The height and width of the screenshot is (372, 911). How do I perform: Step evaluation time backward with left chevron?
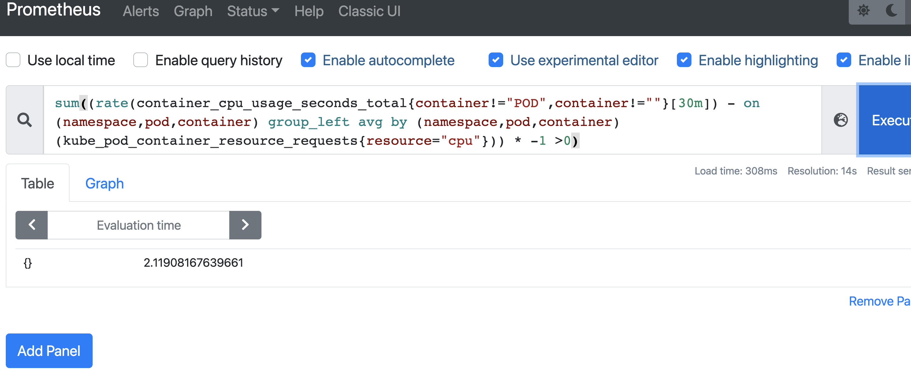[x=32, y=225]
